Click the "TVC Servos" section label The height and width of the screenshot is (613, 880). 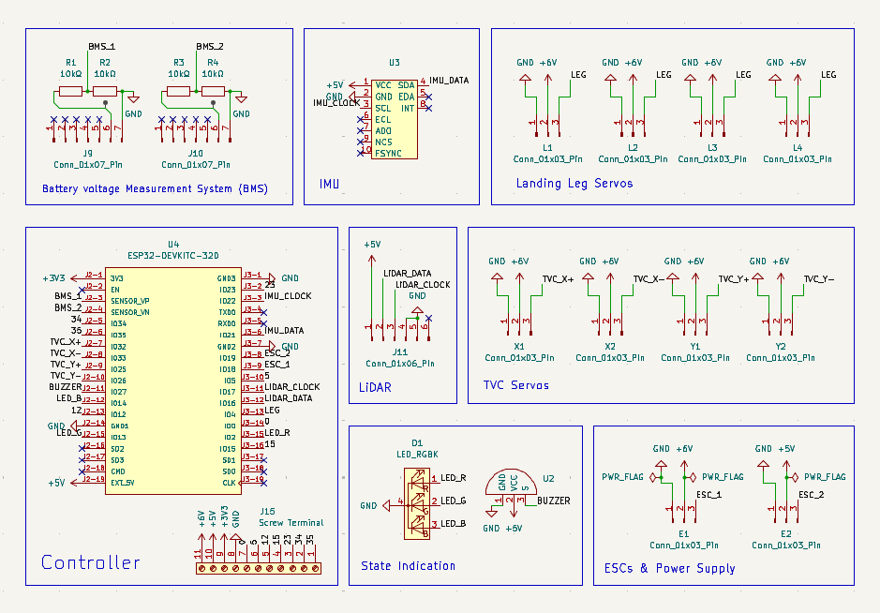tap(515, 385)
